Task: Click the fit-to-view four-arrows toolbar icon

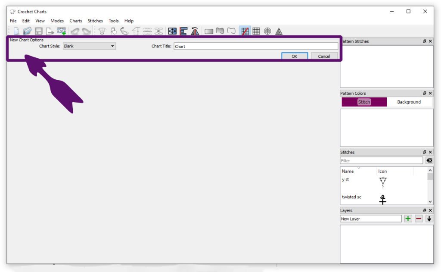Action: tap(172, 31)
